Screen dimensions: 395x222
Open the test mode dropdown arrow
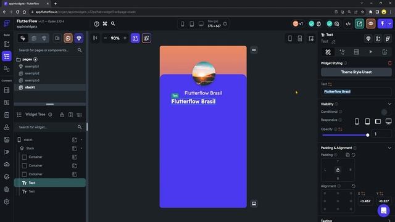pyautogui.click(x=389, y=23)
